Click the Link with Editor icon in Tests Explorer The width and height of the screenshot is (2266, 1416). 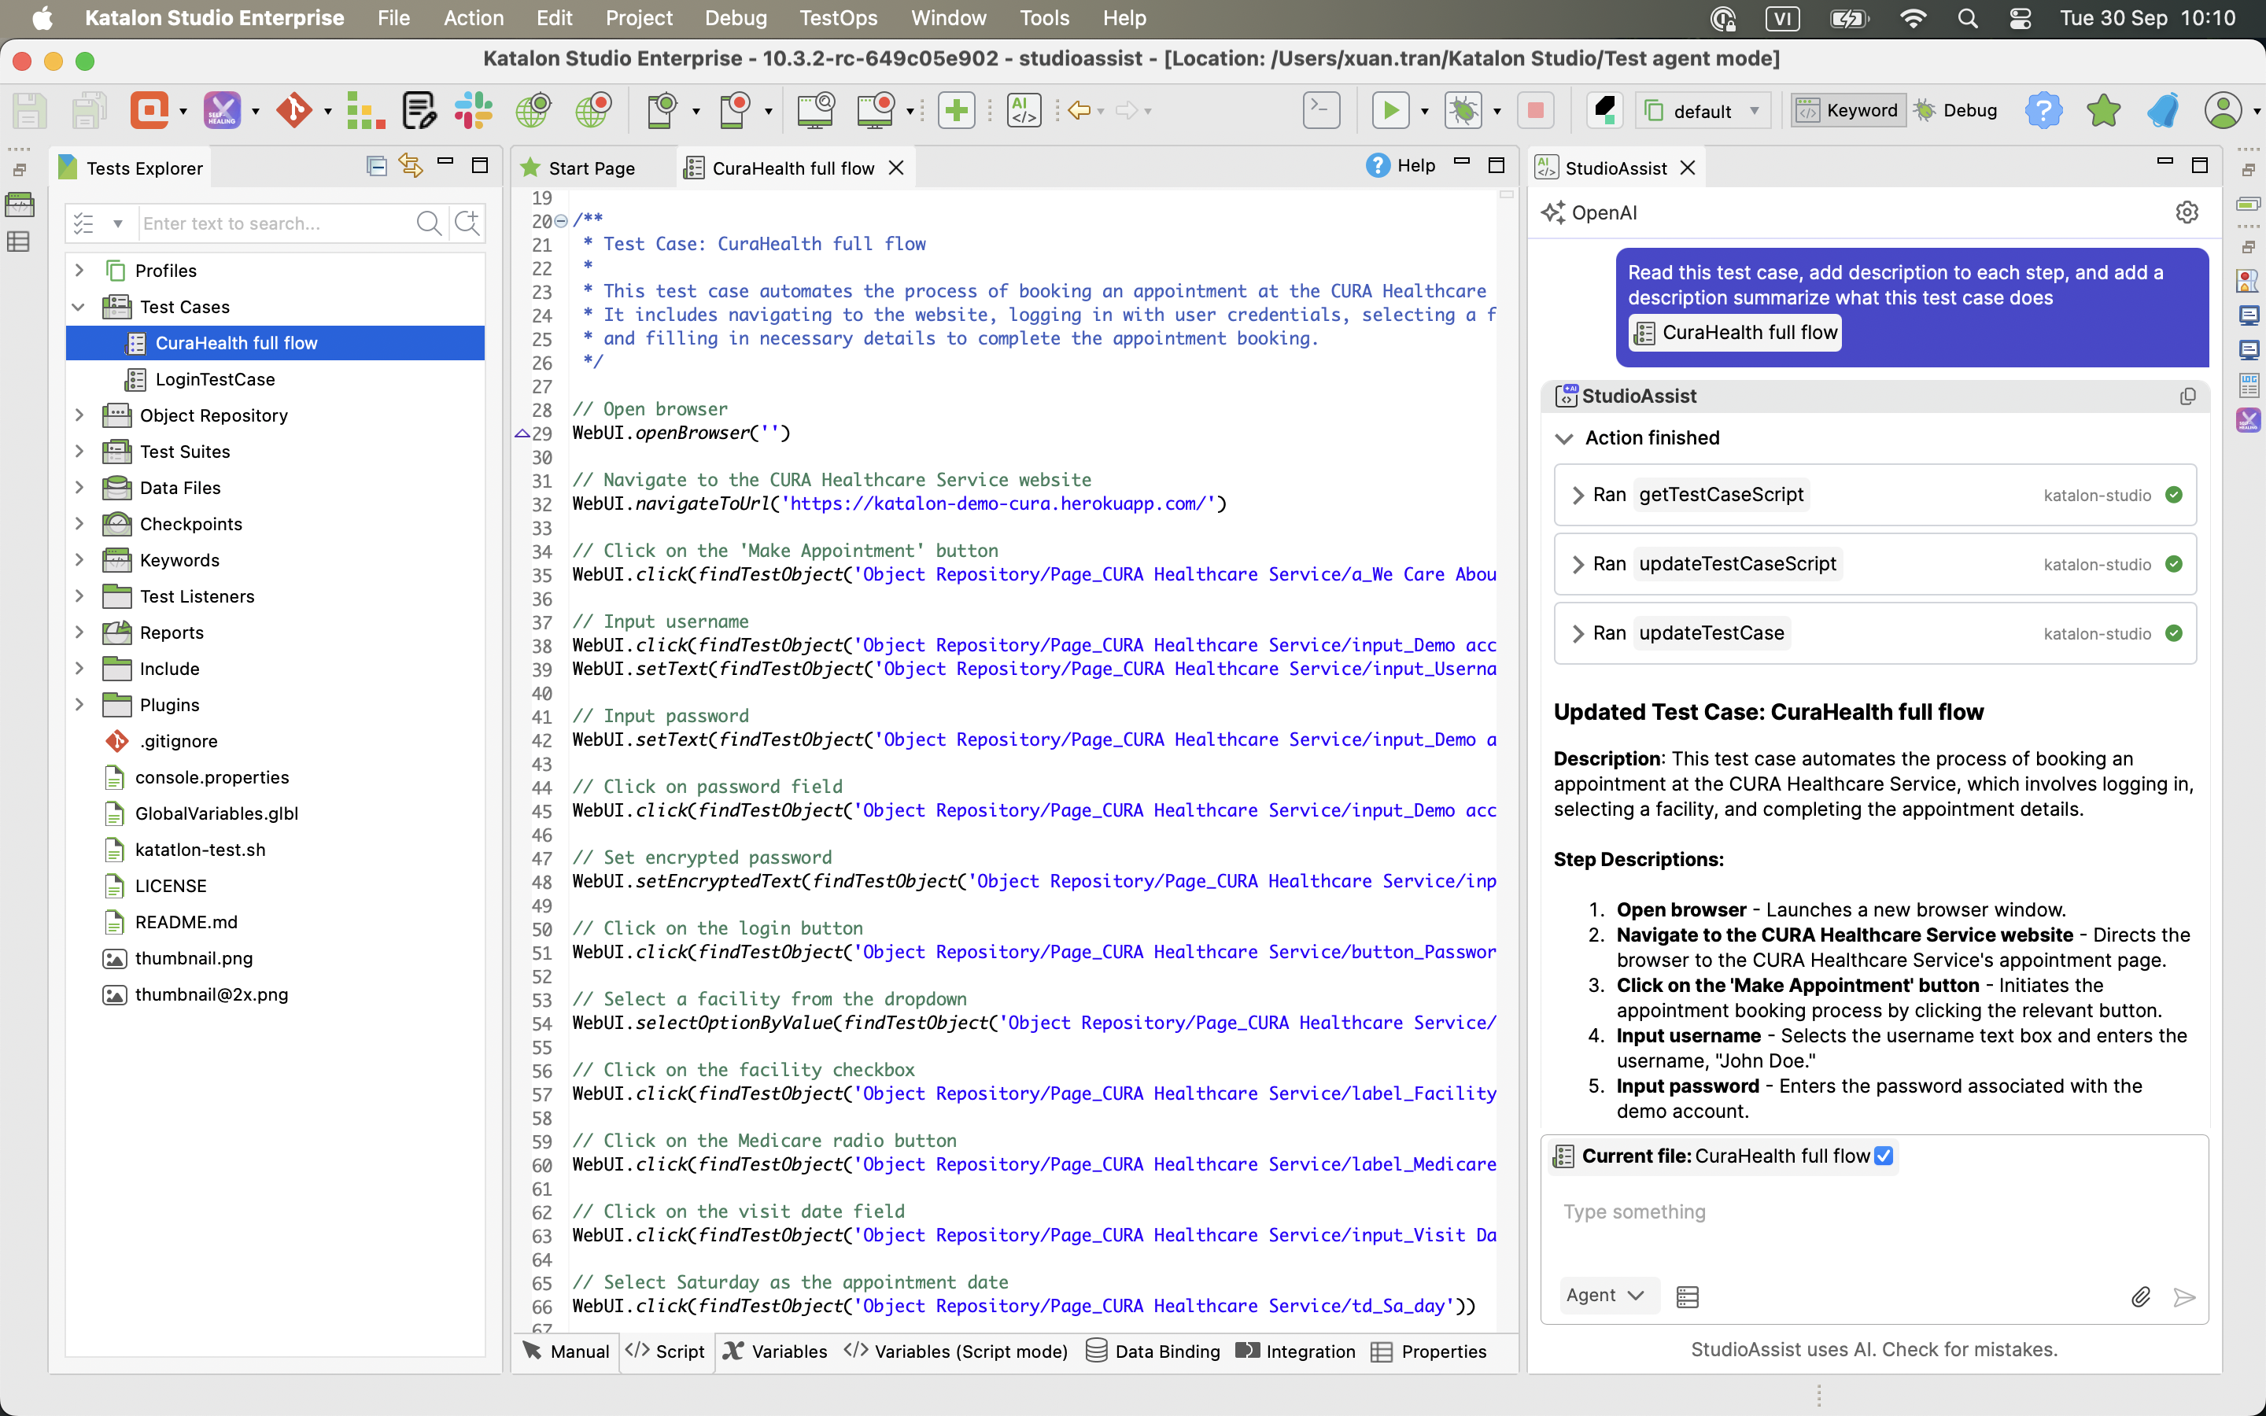[410, 166]
